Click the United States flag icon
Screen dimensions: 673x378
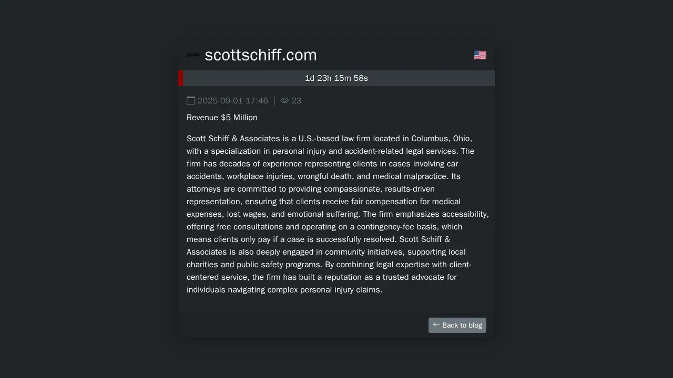click(x=480, y=55)
